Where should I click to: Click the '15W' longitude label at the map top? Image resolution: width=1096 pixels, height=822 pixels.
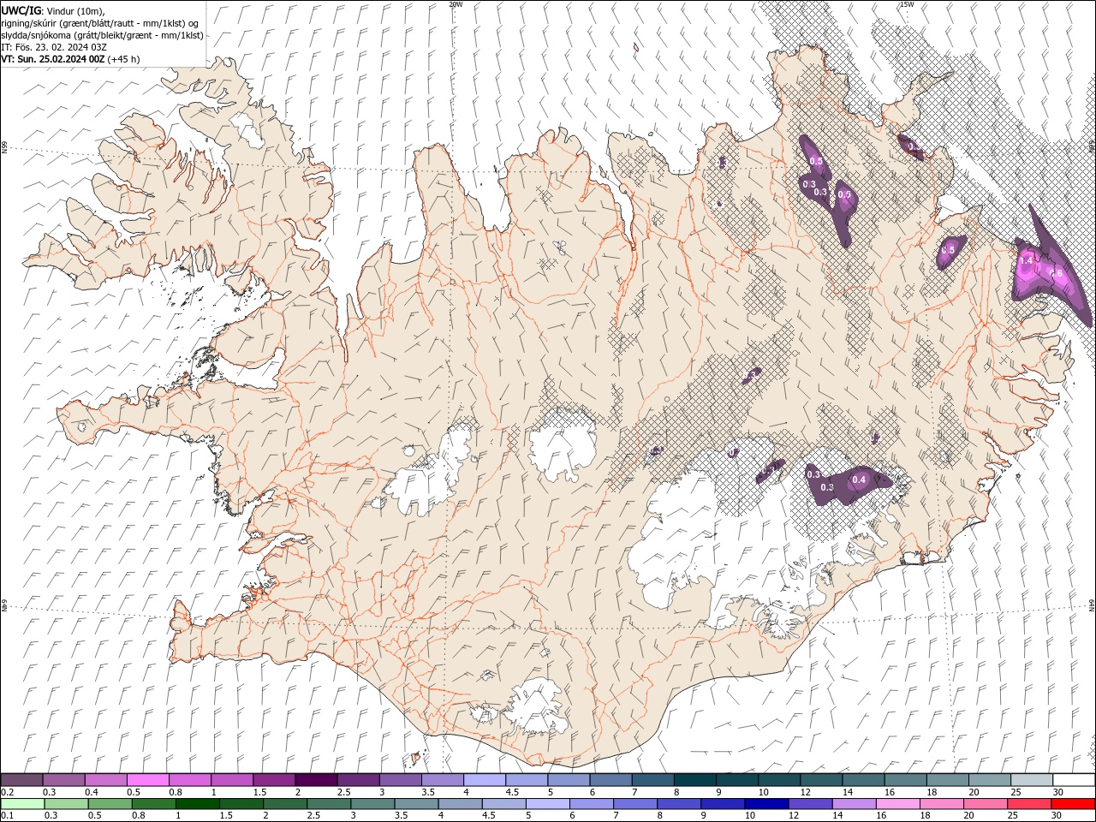click(x=907, y=4)
